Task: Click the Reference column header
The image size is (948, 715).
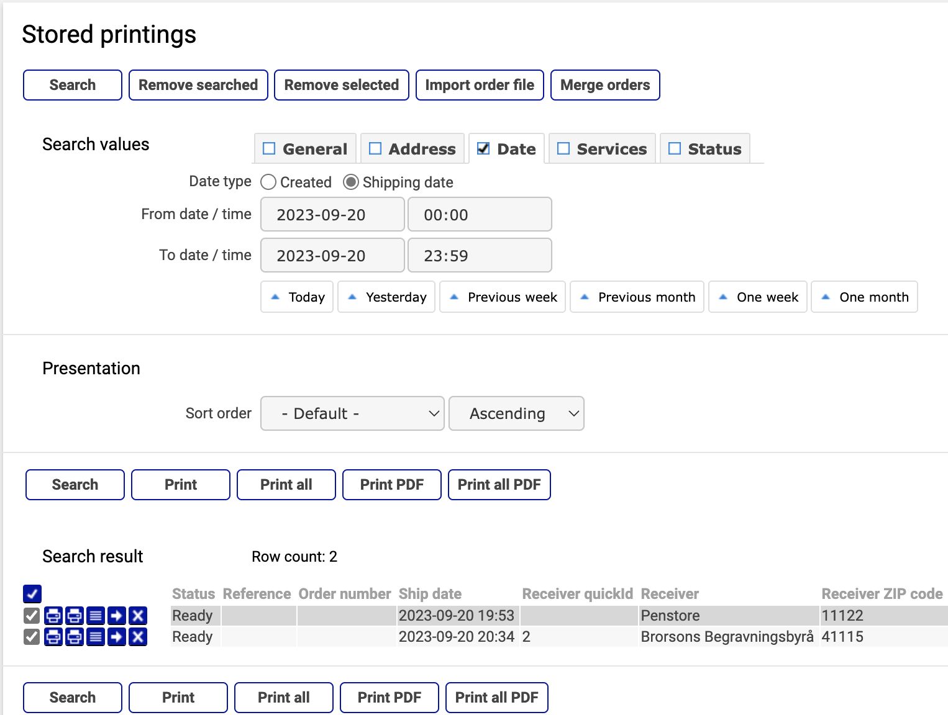Action: click(x=257, y=594)
